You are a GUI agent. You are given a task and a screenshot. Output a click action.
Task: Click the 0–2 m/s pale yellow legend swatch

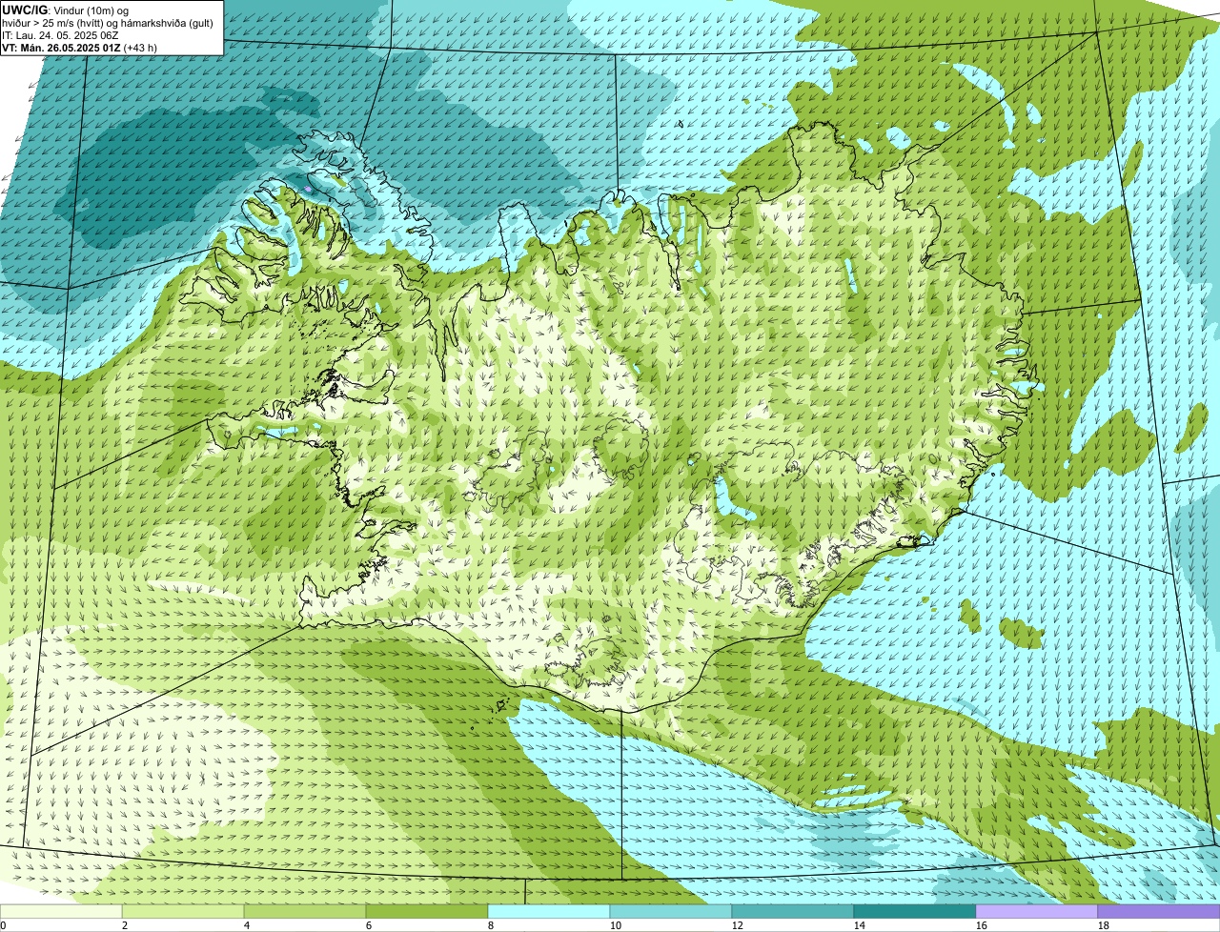[61, 911]
